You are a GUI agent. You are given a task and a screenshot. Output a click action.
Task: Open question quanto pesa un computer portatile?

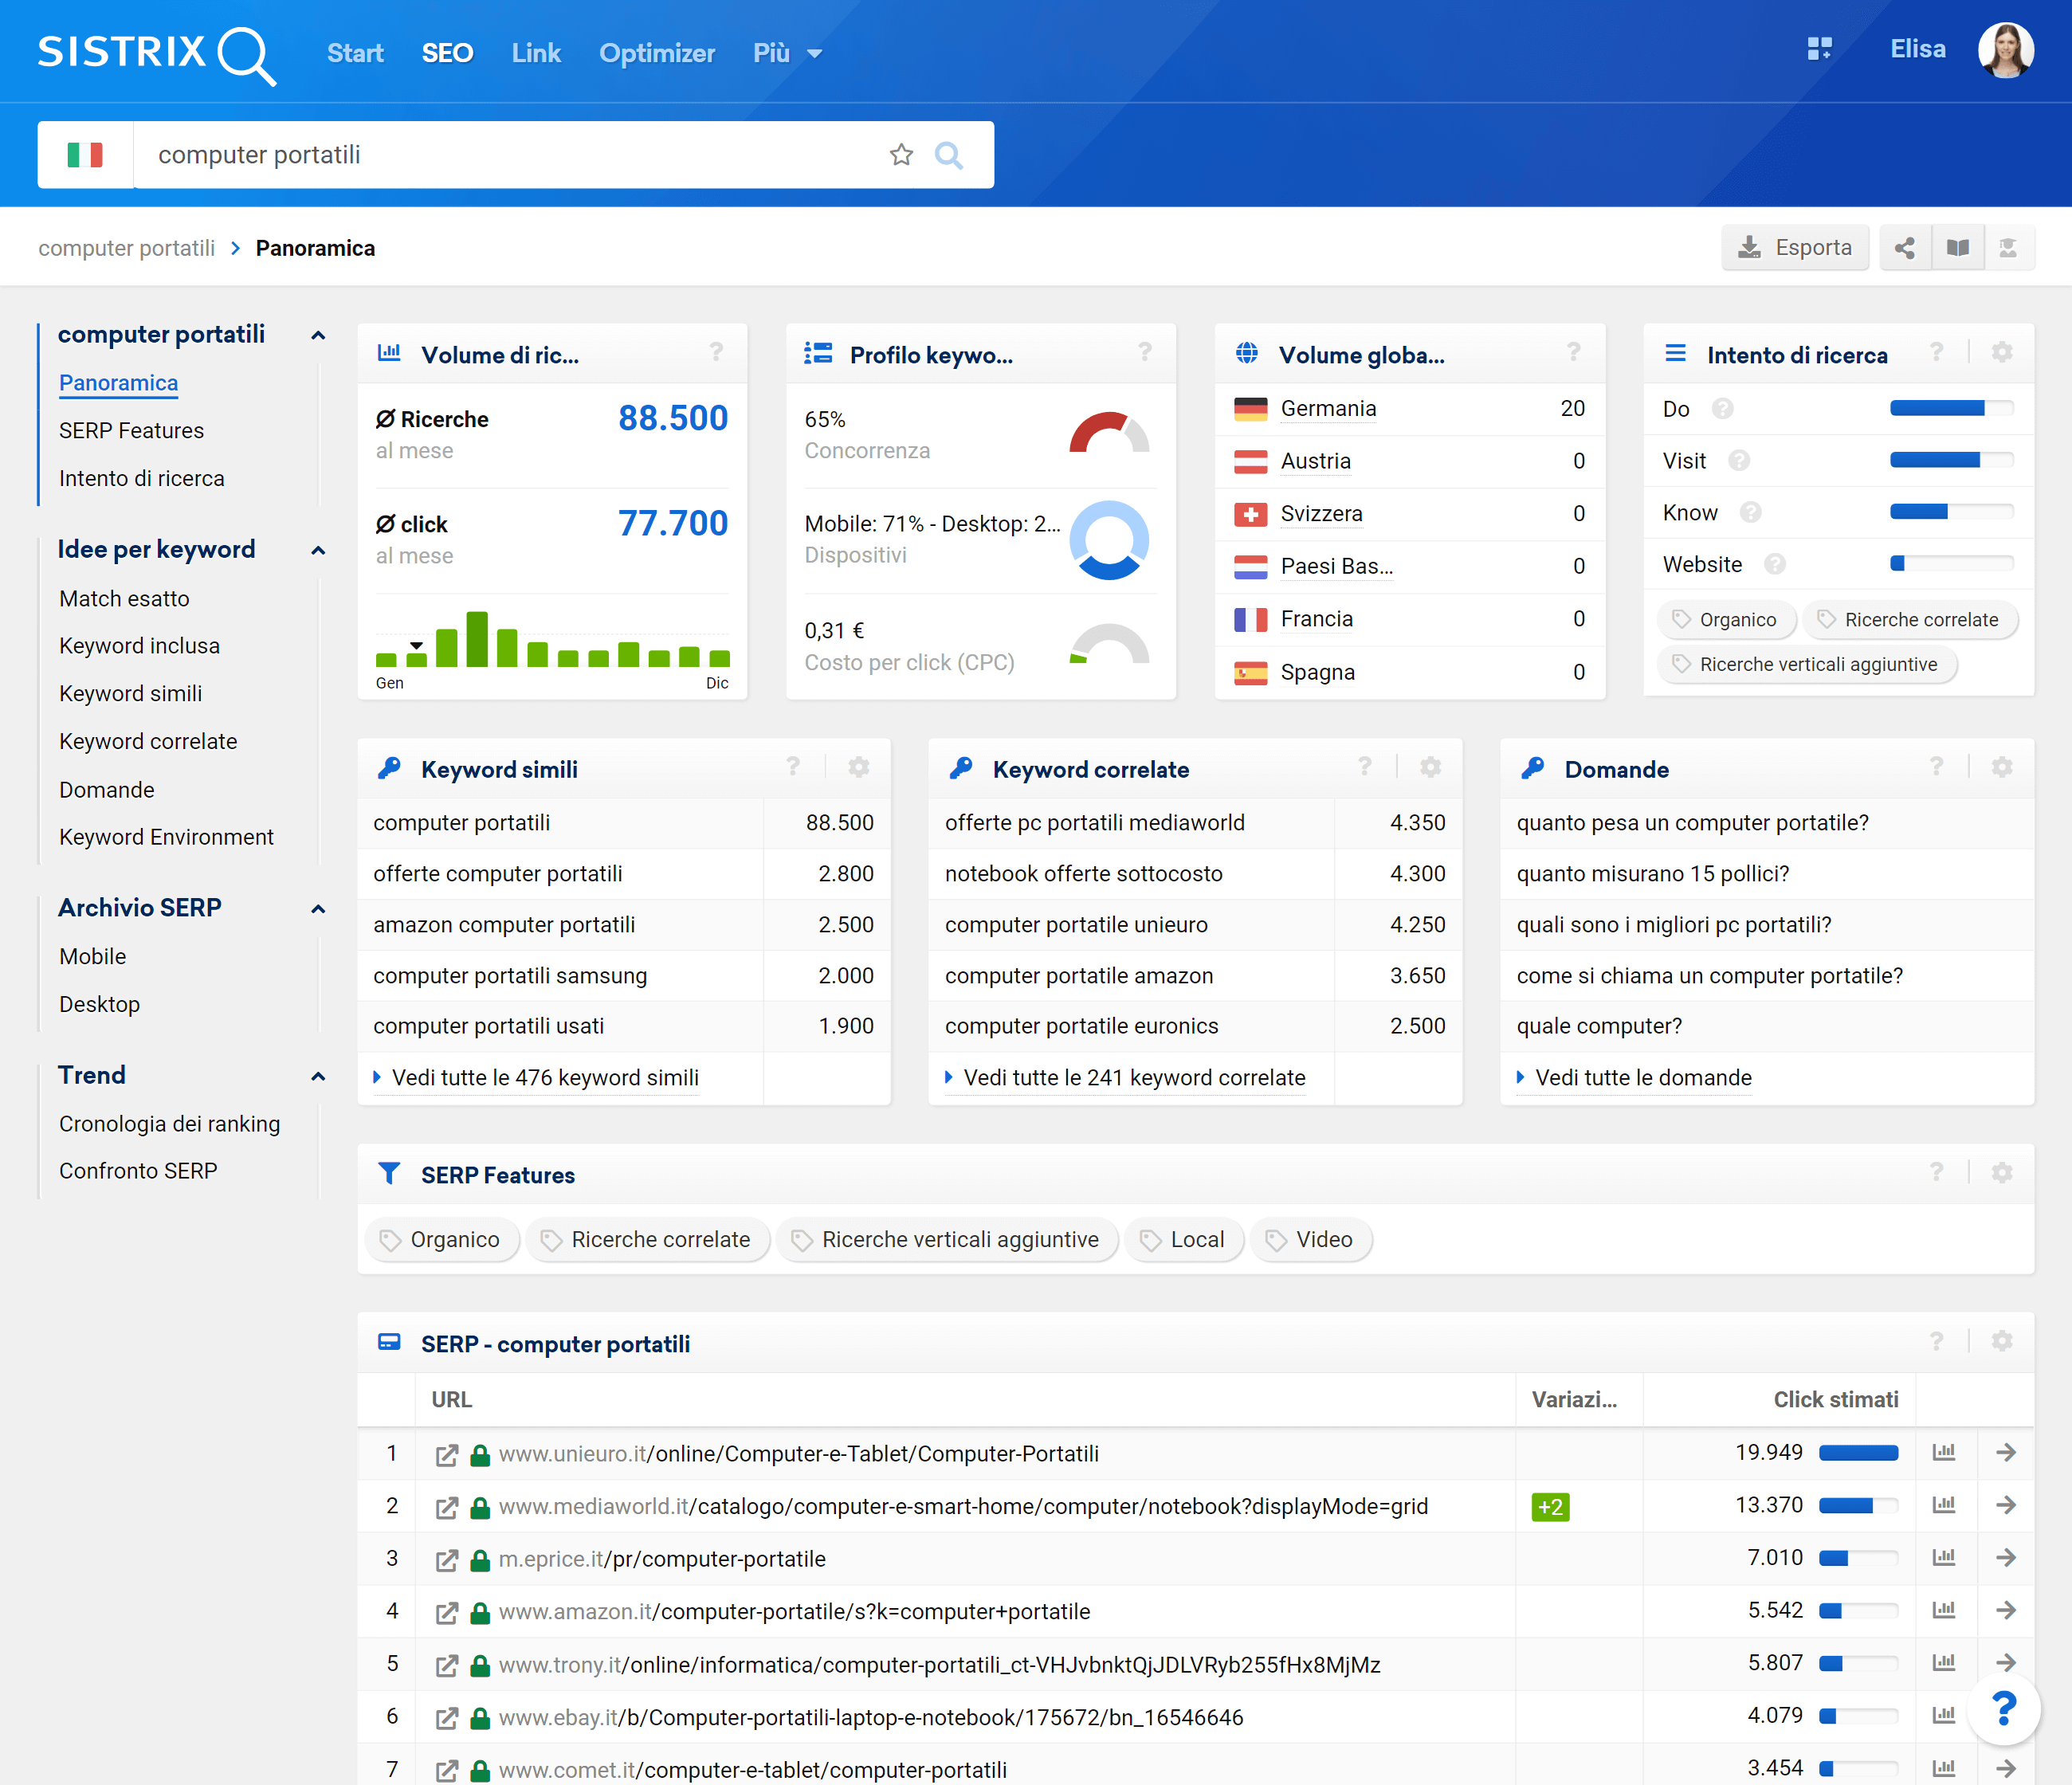point(1692,823)
